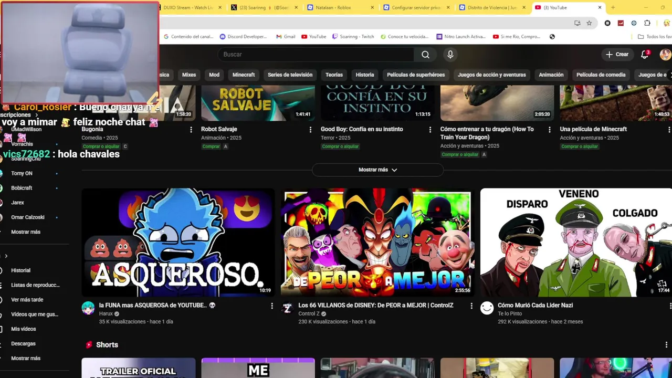
Task: Open TRAILER OFICIAL short thumbnail
Action: click(x=139, y=368)
